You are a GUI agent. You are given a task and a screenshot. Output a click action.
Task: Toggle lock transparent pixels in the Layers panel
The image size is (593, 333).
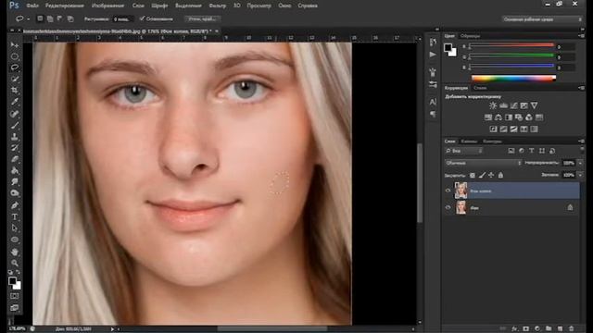click(473, 175)
